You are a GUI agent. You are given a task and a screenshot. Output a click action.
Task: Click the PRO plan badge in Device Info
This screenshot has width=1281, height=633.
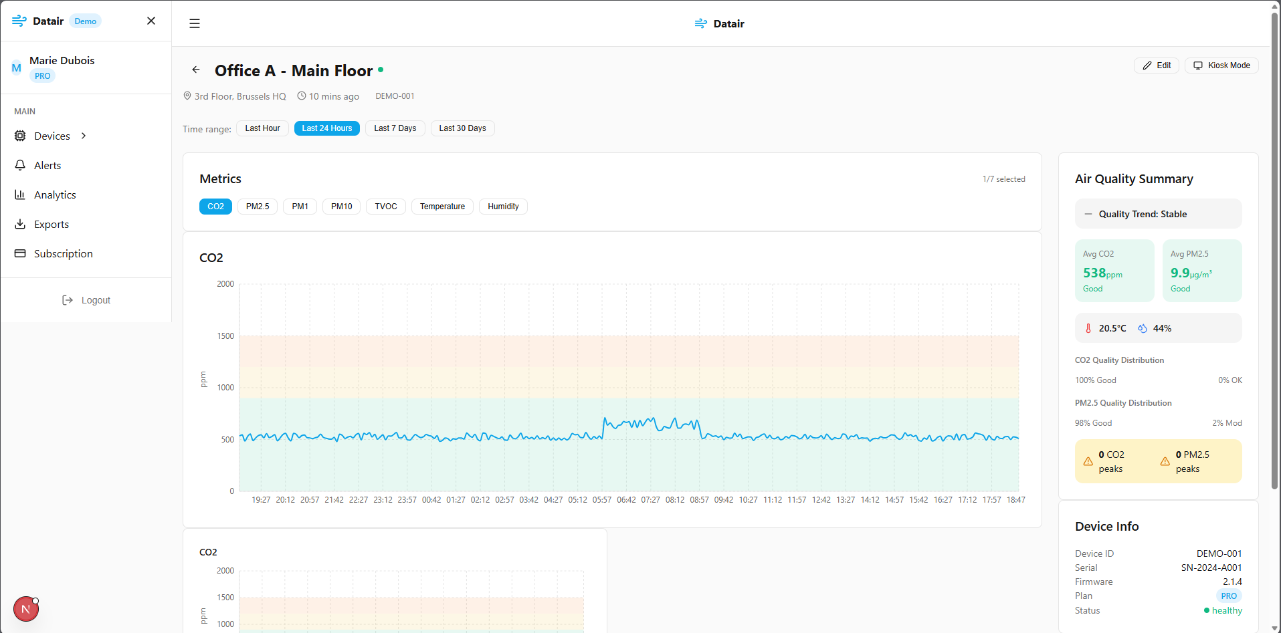coord(1229,596)
